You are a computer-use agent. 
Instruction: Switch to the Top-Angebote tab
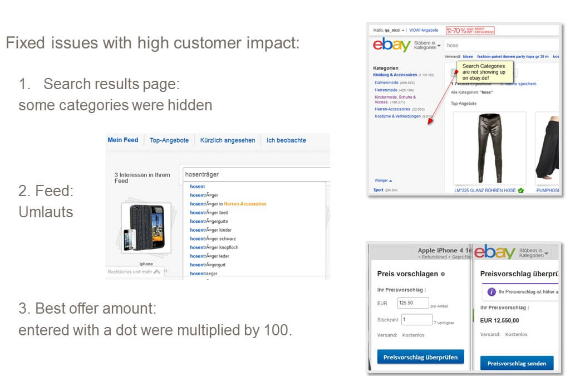(x=169, y=140)
